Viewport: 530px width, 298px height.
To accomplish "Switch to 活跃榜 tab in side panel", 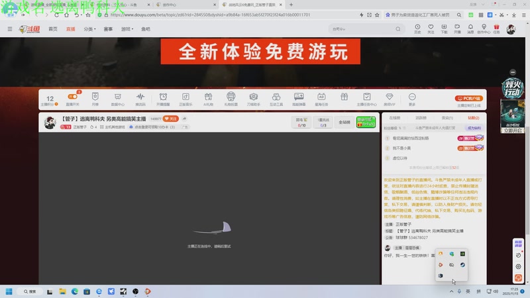I will click(421, 118).
